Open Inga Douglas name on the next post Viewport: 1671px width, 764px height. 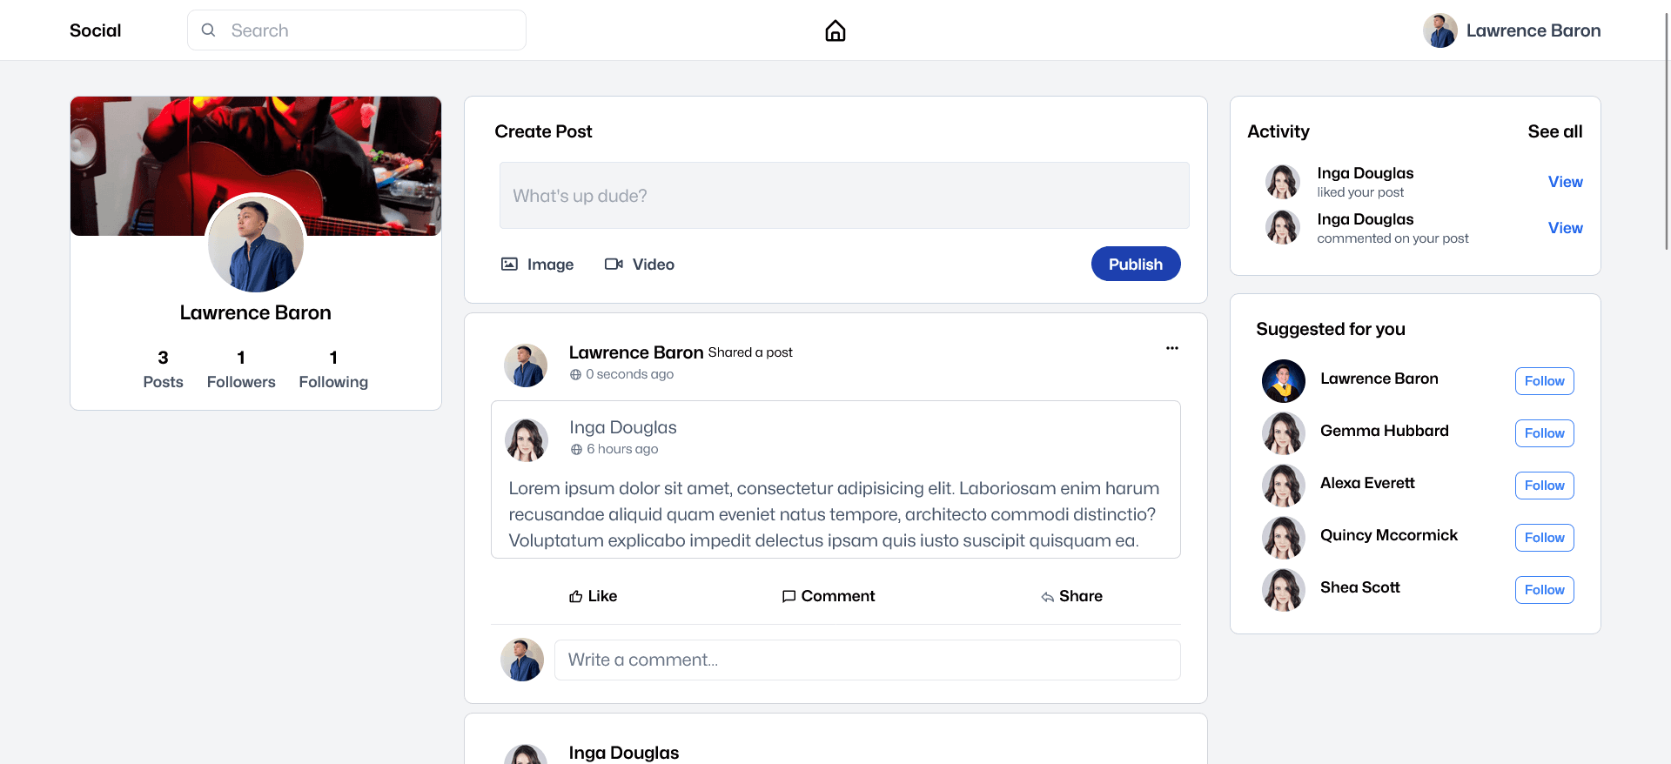(x=624, y=753)
